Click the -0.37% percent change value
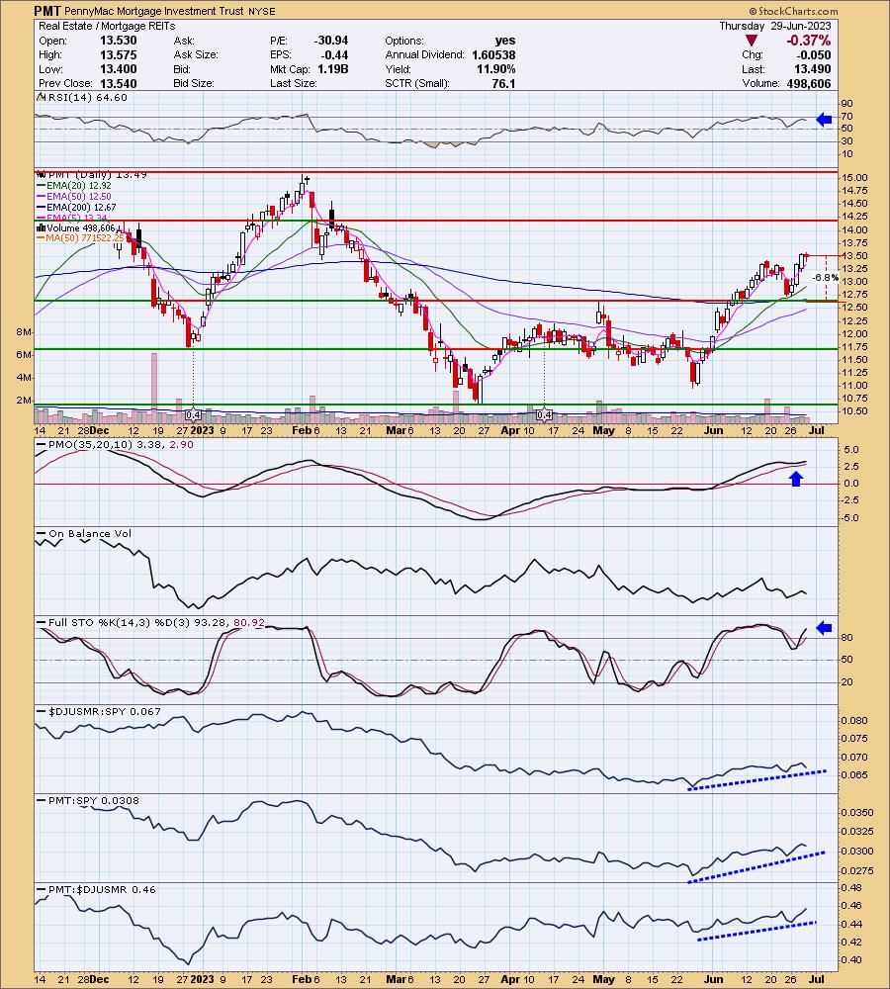The image size is (890, 989). [x=808, y=41]
